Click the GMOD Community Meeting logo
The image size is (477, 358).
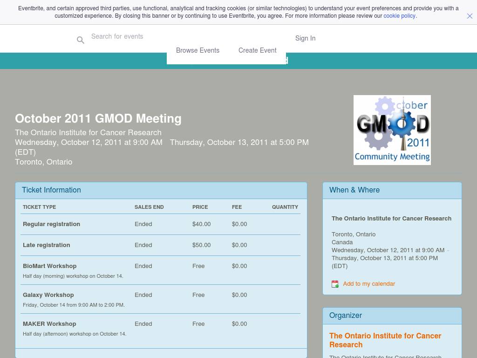(392, 130)
